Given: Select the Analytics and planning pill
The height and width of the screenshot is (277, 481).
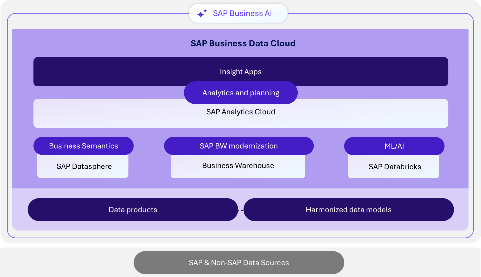Looking at the screenshot, I should point(241,93).
